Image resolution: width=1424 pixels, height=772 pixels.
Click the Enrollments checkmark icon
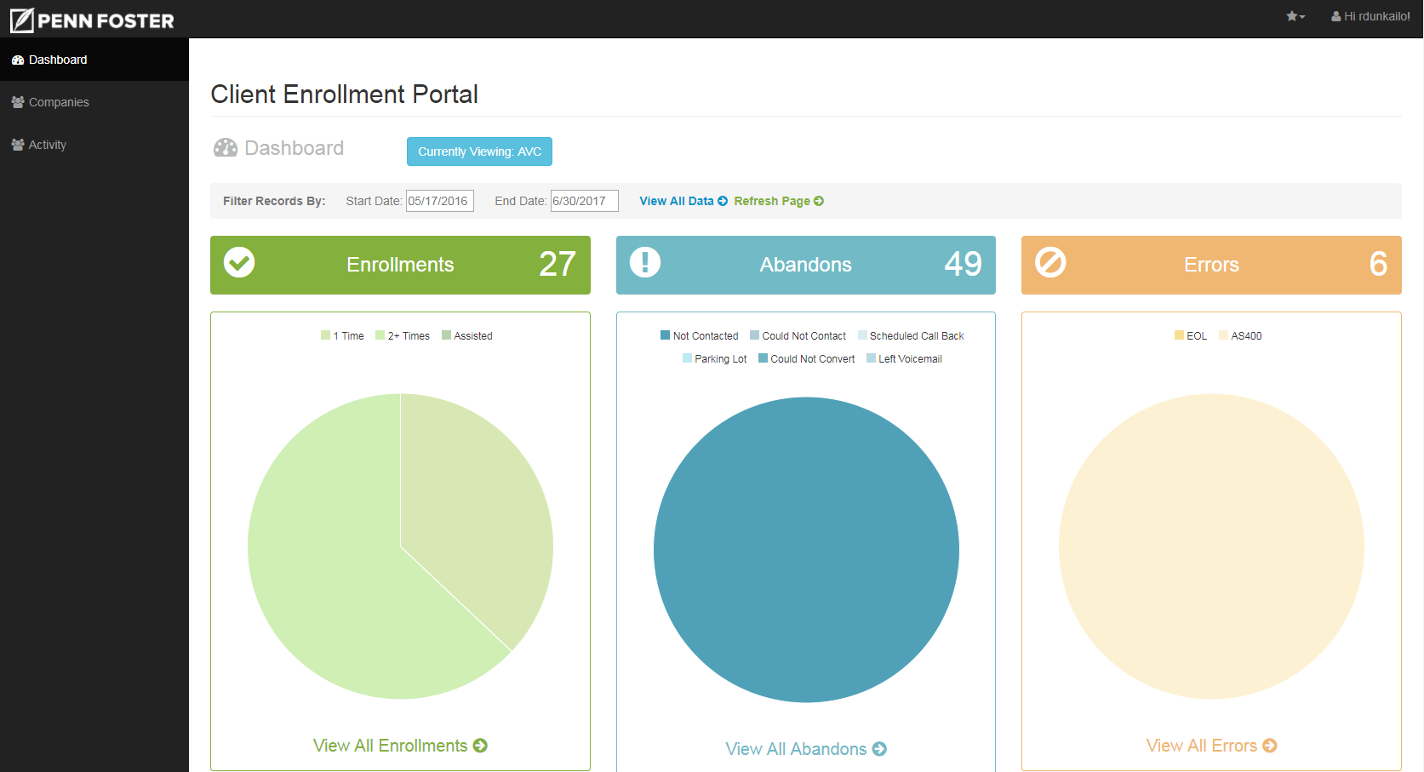pos(239,262)
